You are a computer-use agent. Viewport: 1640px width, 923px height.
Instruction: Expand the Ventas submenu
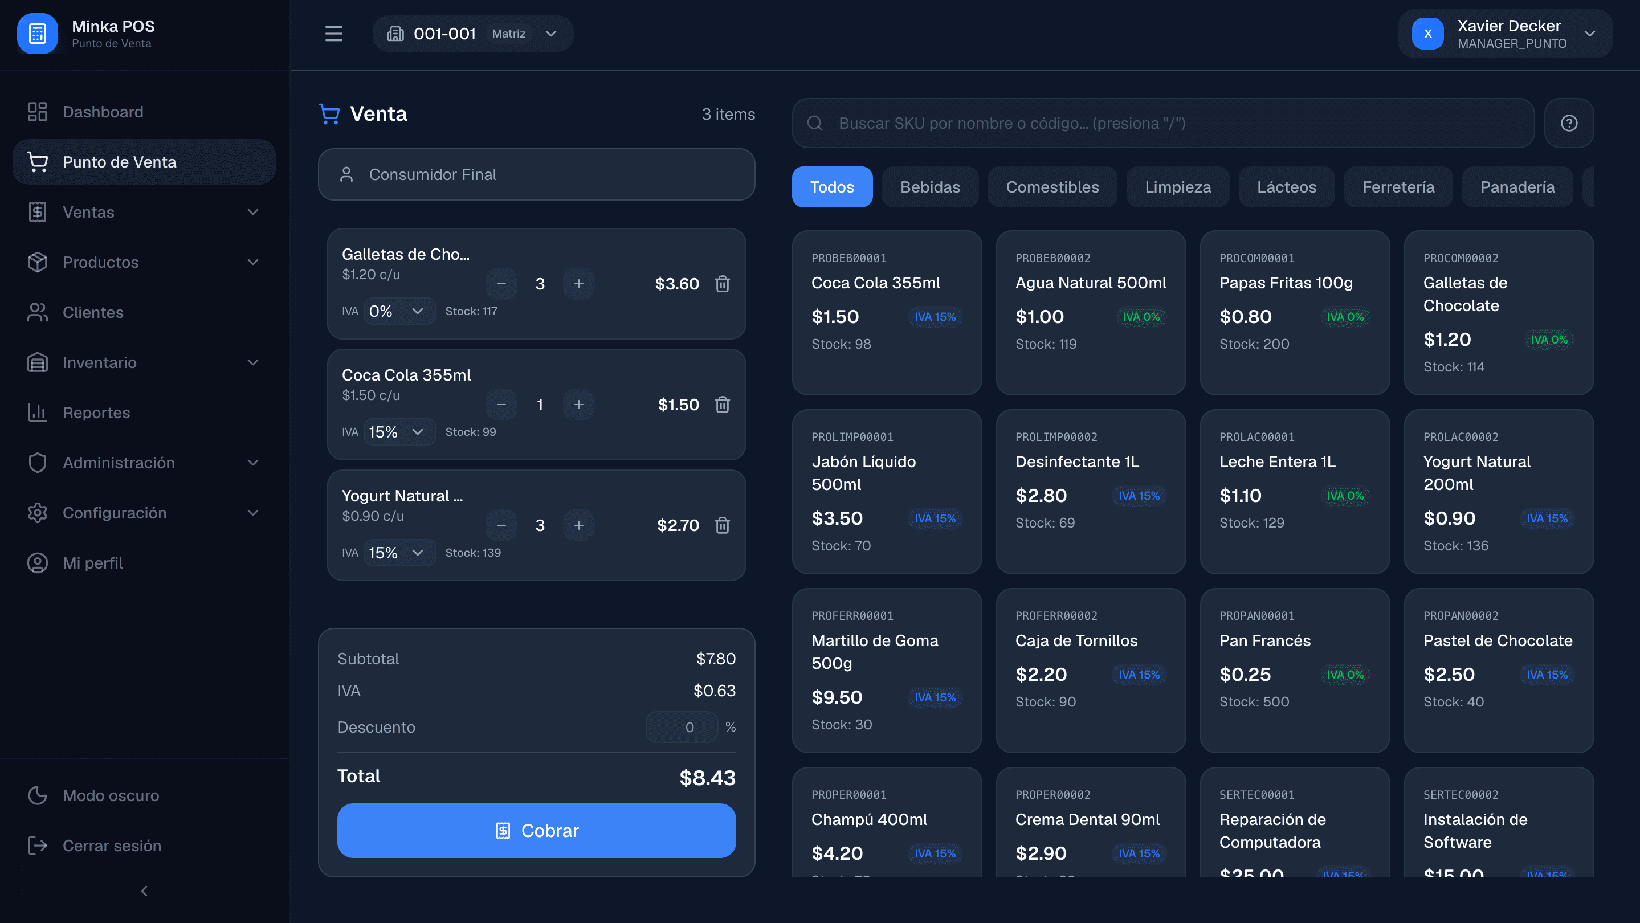pyautogui.click(x=145, y=213)
